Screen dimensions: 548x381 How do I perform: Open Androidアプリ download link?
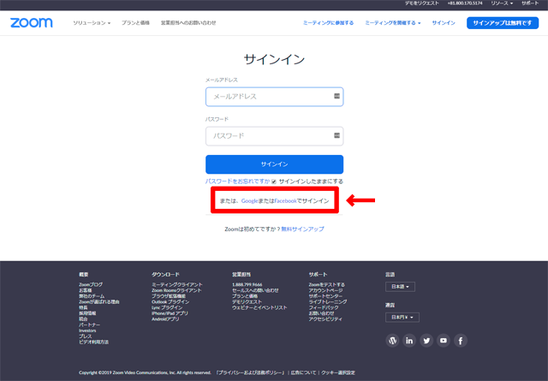click(165, 319)
